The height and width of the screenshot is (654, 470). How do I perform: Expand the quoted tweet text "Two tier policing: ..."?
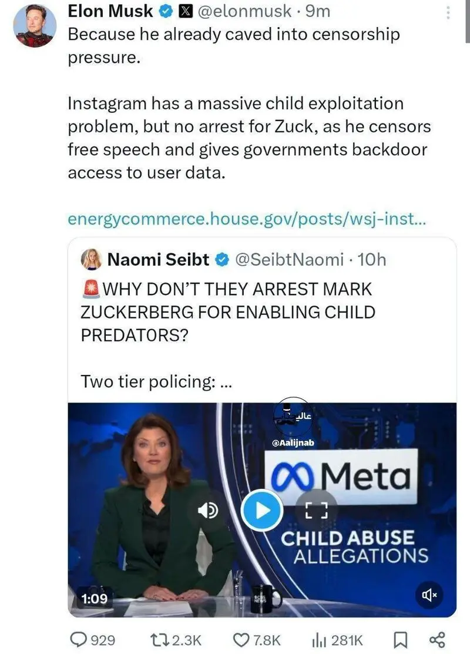click(x=156, y=381)
